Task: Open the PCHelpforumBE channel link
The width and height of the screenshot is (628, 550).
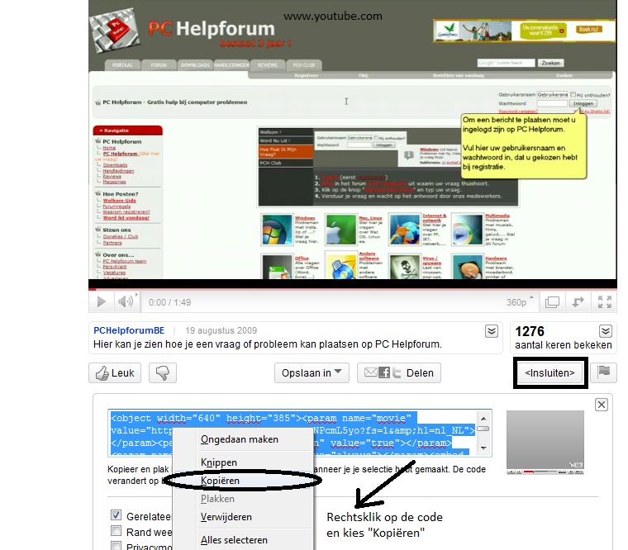Action: 129,330
